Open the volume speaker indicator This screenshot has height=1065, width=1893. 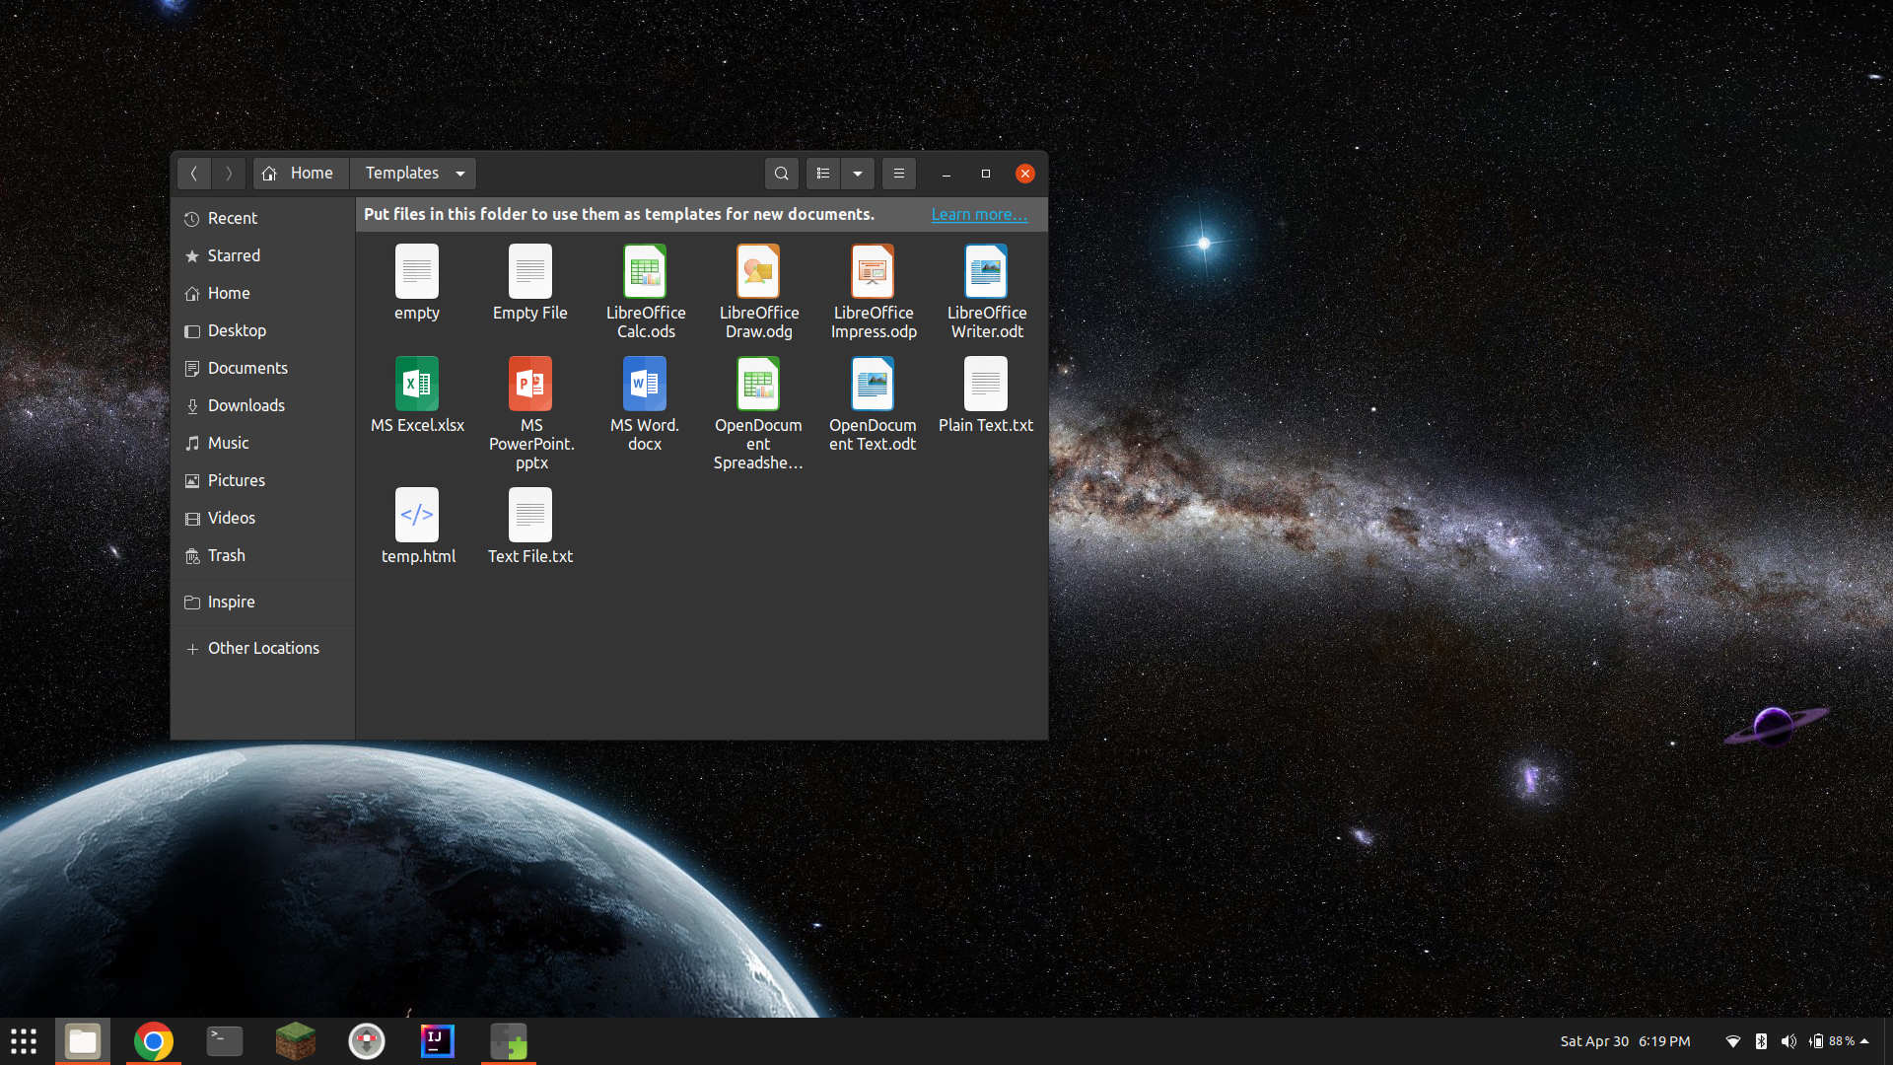tap(1788, 1041)
